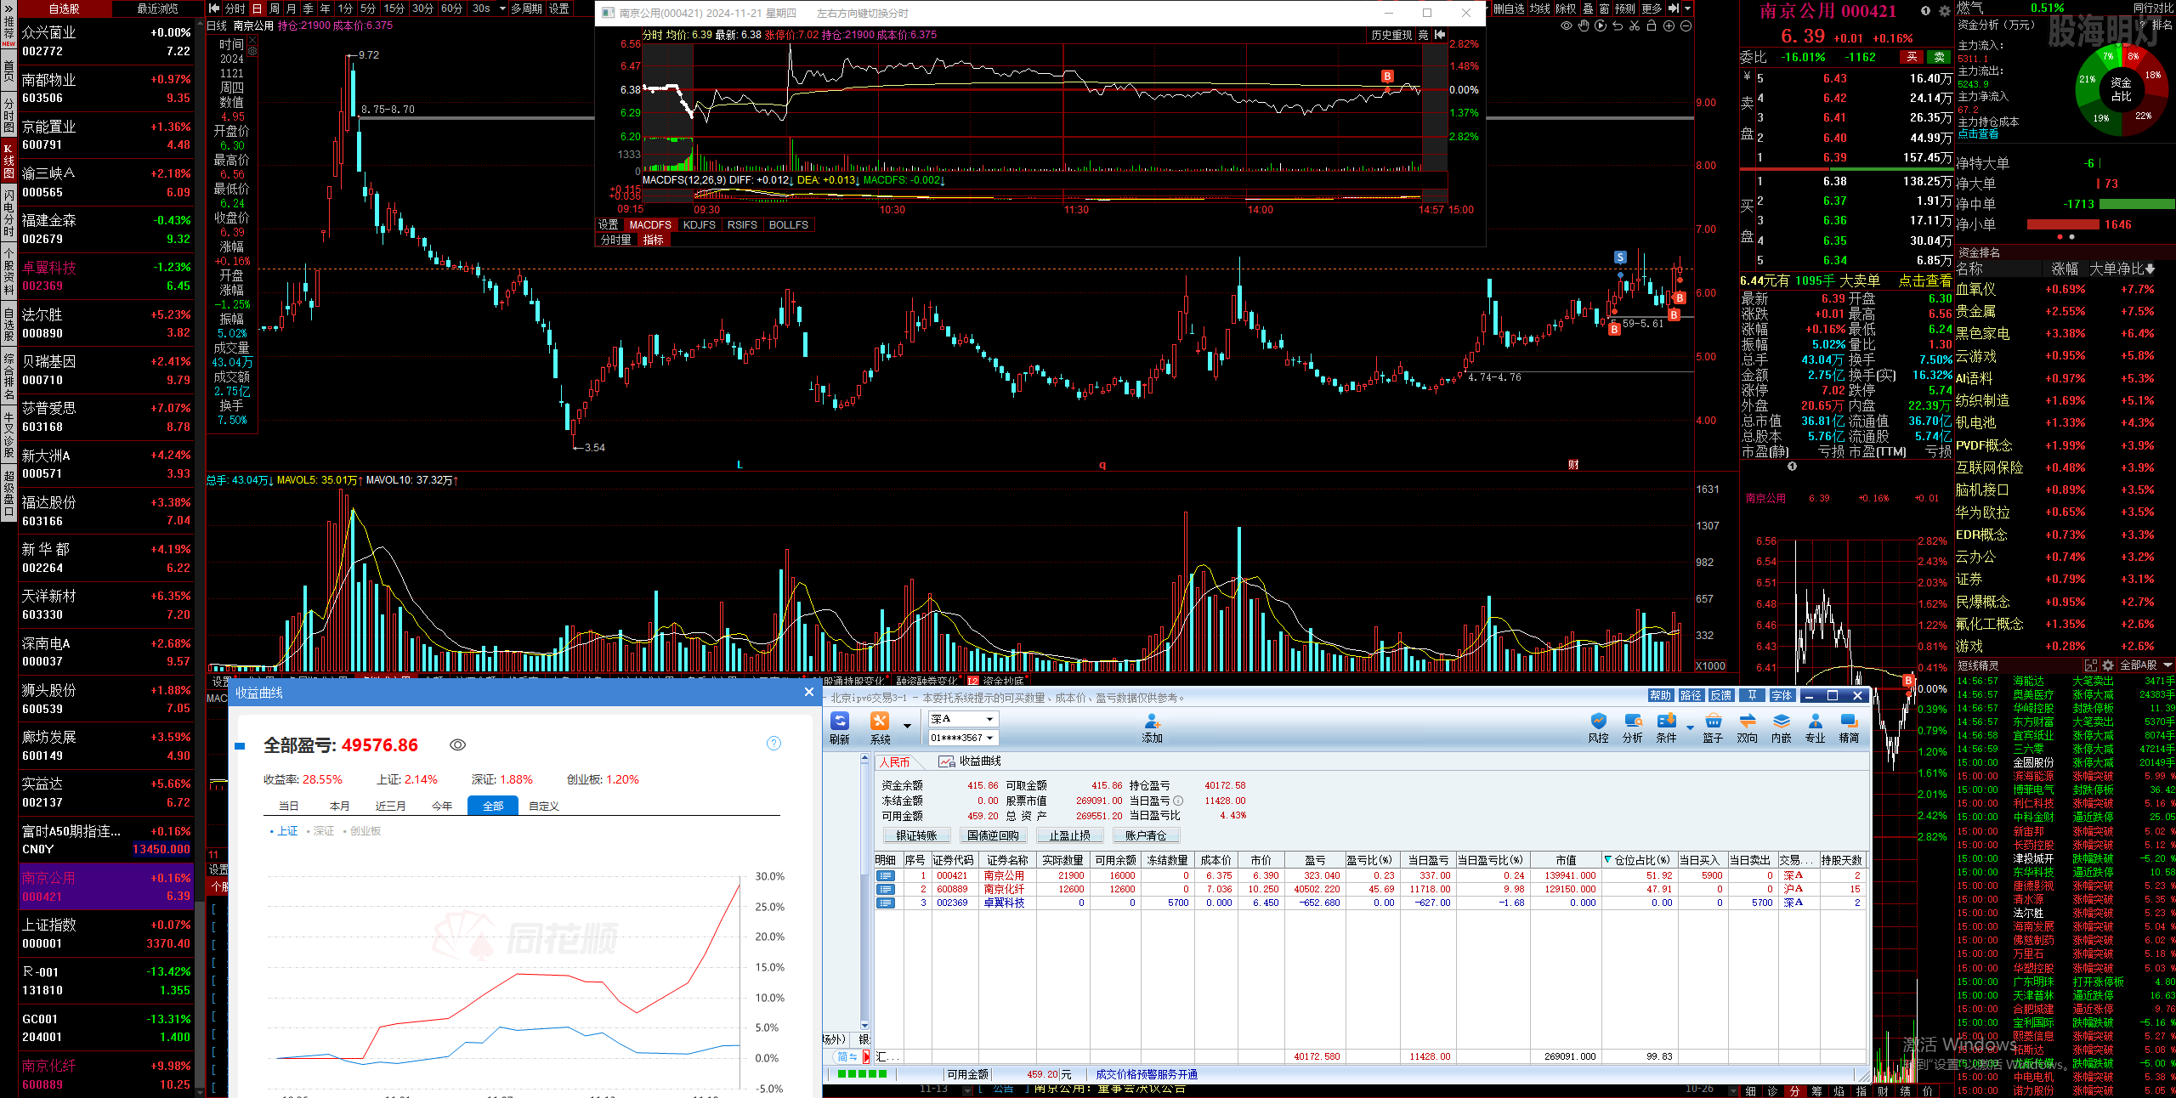This screenshot has height=1098, width=2176.
Task: Click the pin 置顶 button in trading window title
Action: 1752,695
